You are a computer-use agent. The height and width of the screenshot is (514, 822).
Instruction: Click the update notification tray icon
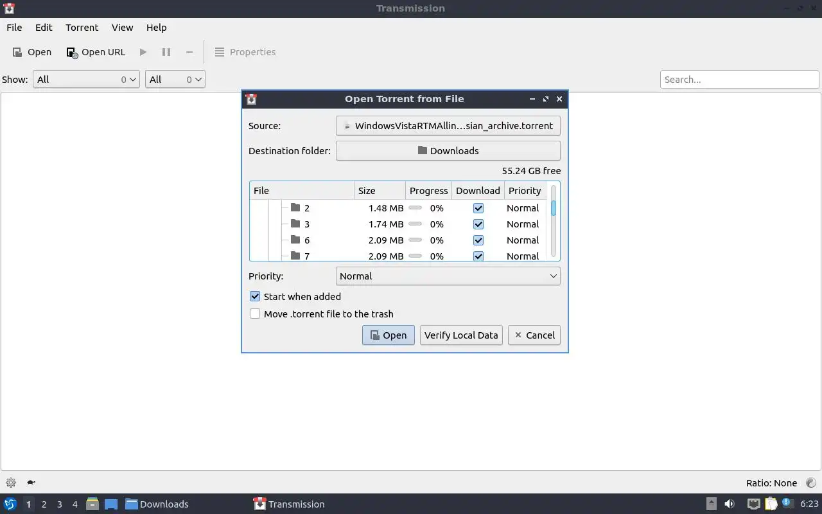pos(787,504)
